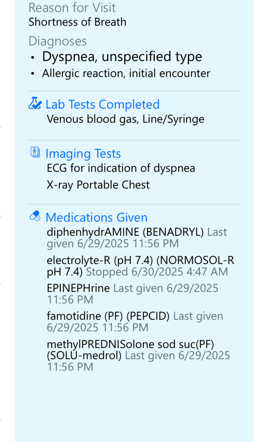Select the diphenhydrAMINE (BENADRYL) medication
This screenshot has height=442, width=275.
(x=125, y=232)
